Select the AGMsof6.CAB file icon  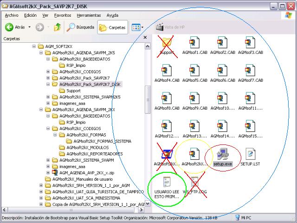point(222,70)
